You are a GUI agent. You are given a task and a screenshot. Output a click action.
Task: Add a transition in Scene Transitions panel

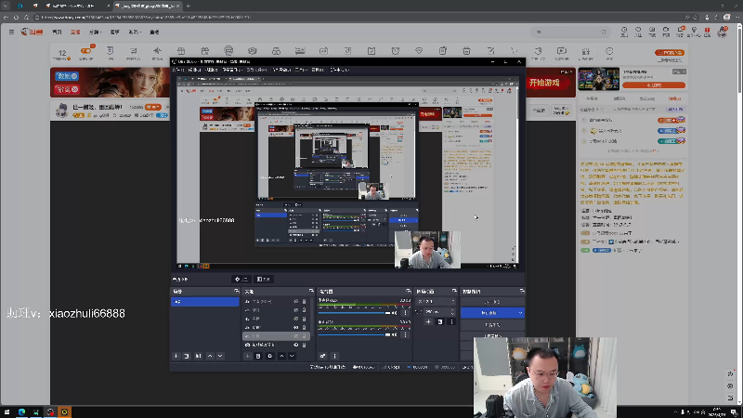[x=428, y=321]
